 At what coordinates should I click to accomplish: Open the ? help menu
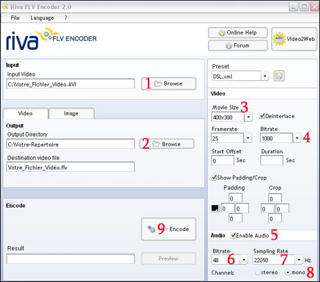66,18
